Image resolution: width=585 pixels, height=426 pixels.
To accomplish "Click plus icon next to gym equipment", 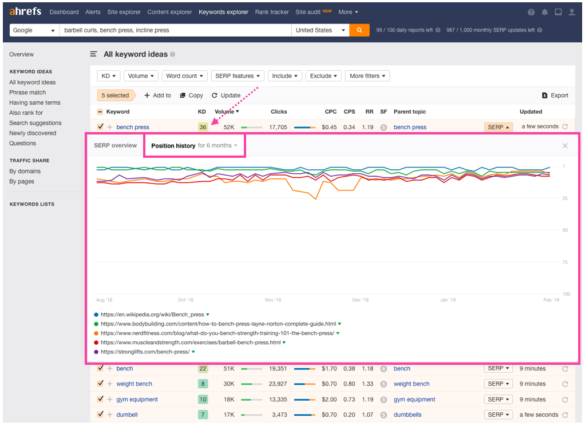I will (110, 400).
